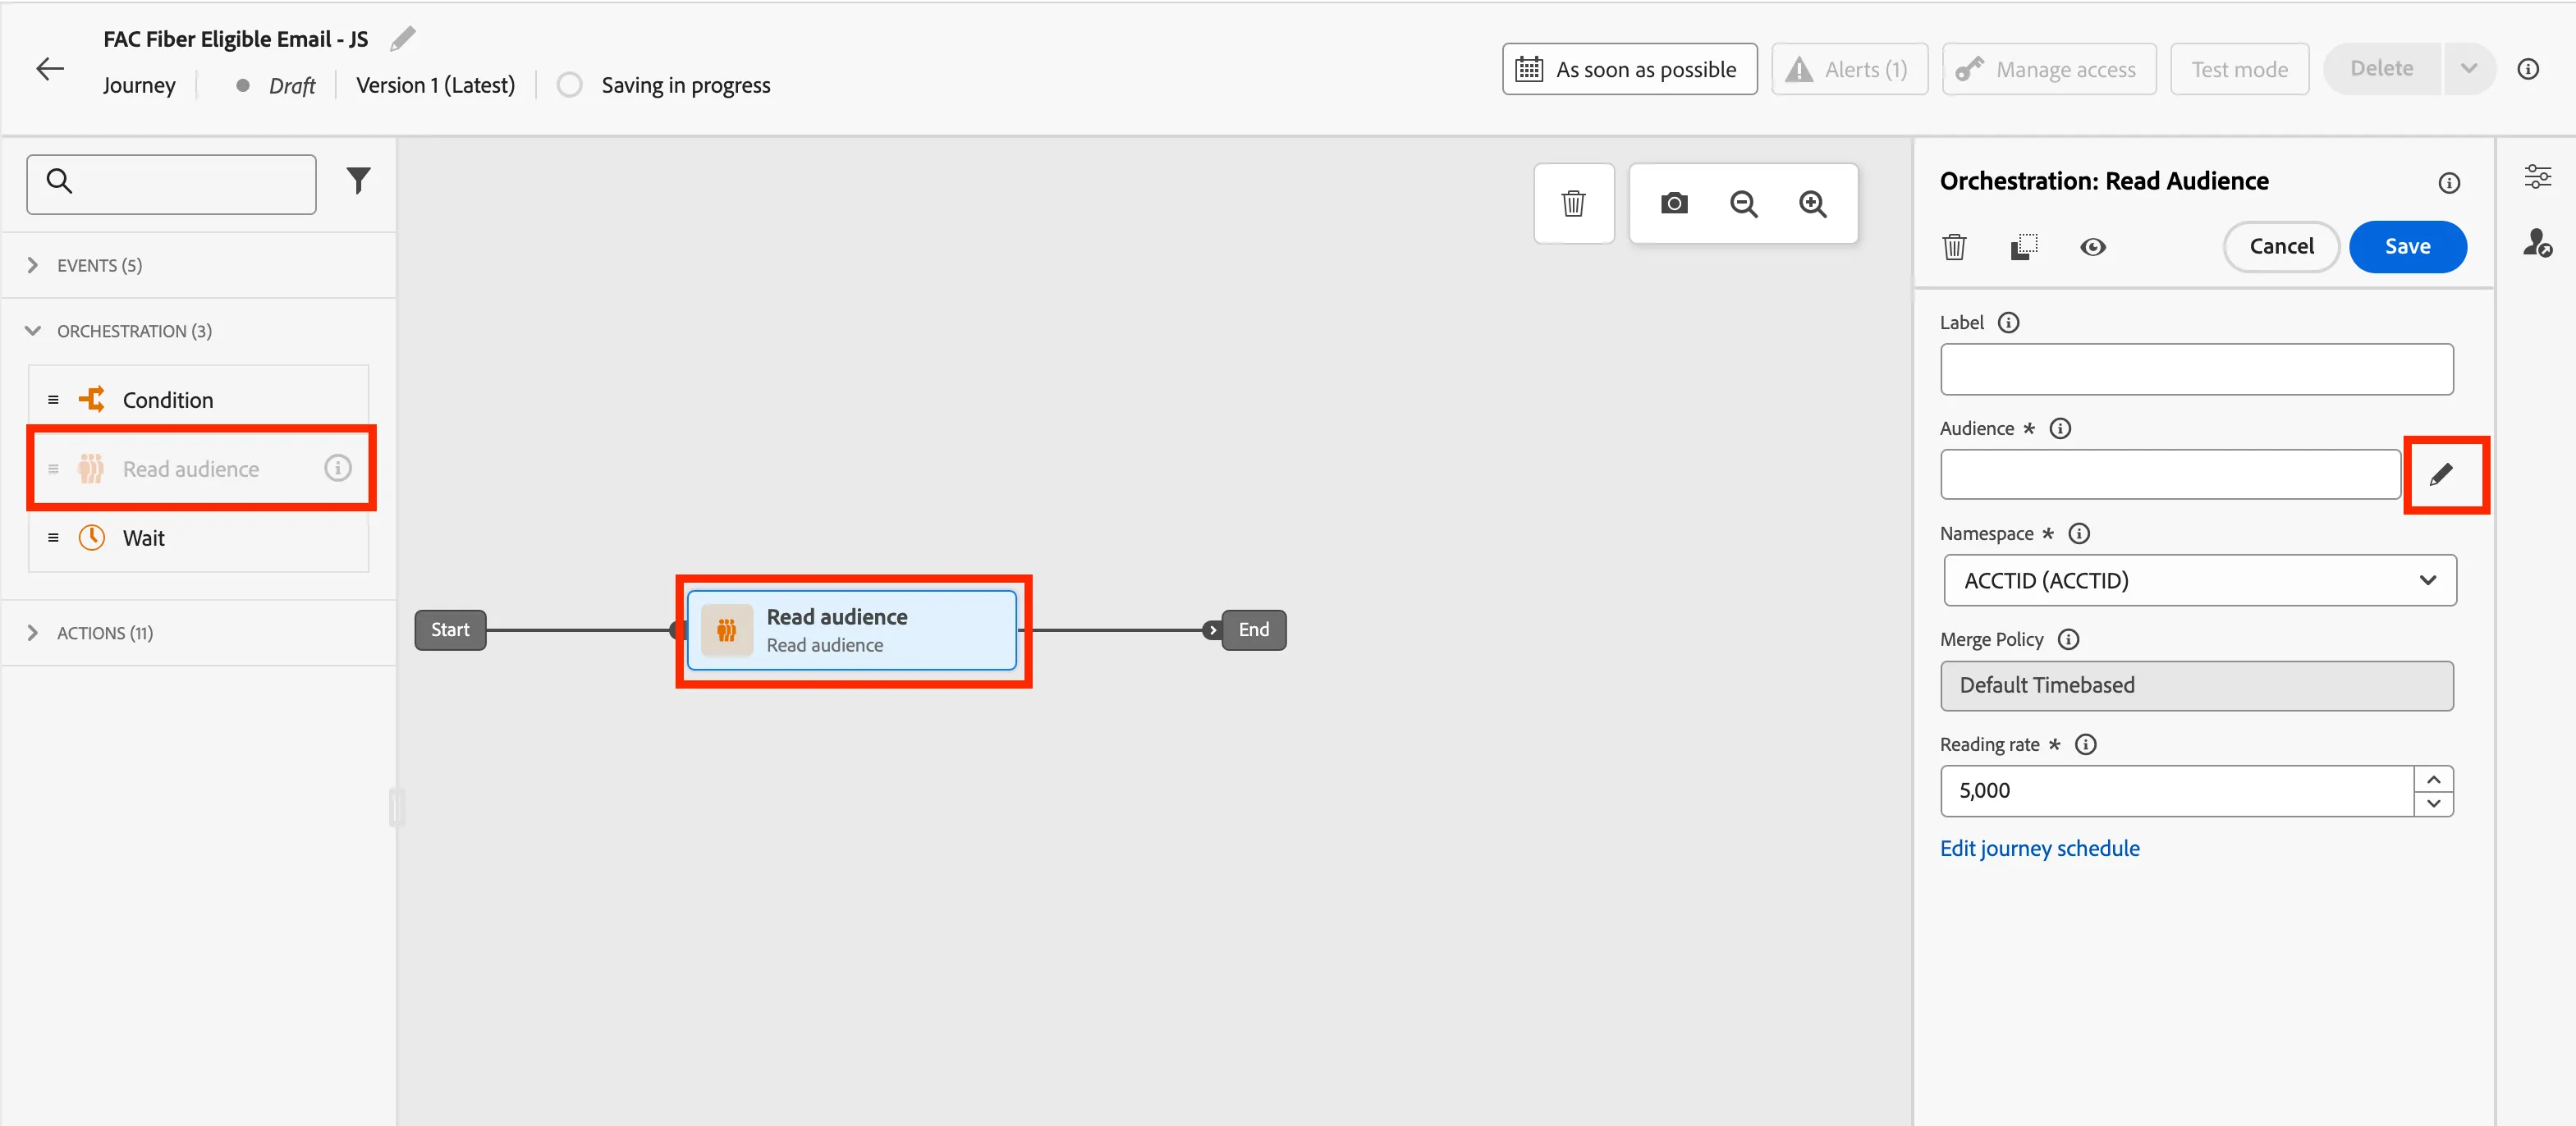Delete selected canvas item via trash icon
The height and width of the screenshot is (1126, 2576).
coord(1573,204)
